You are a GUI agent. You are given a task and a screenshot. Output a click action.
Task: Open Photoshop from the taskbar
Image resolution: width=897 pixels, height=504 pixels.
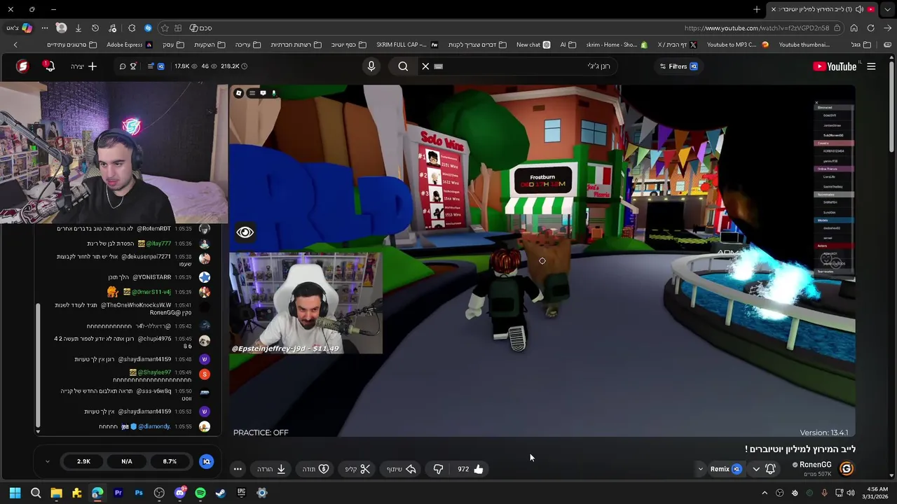[x=139, y=493]
